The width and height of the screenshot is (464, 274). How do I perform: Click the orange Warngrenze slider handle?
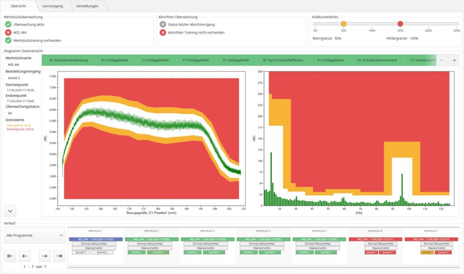tap(343, 24)
